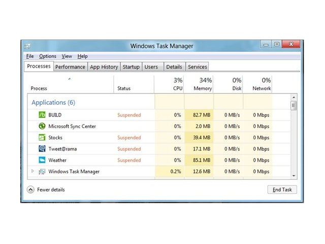
Task: Switch to the Services tab
Action: click(198, 67)
